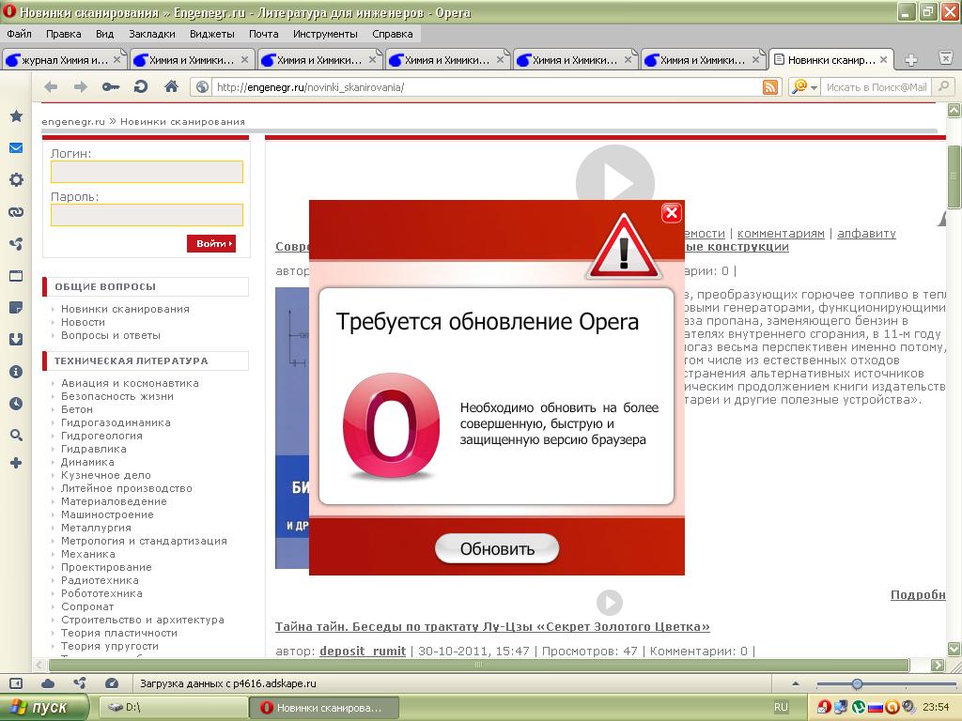Open the Bookmarks star panel in sidebar
Image resolution: width=962 pixels, height=721 pixels.
[16, 116]
